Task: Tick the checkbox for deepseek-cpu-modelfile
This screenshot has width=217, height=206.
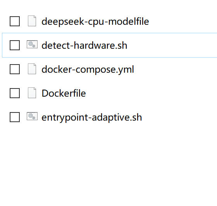Action: click(x=15, y=21)
